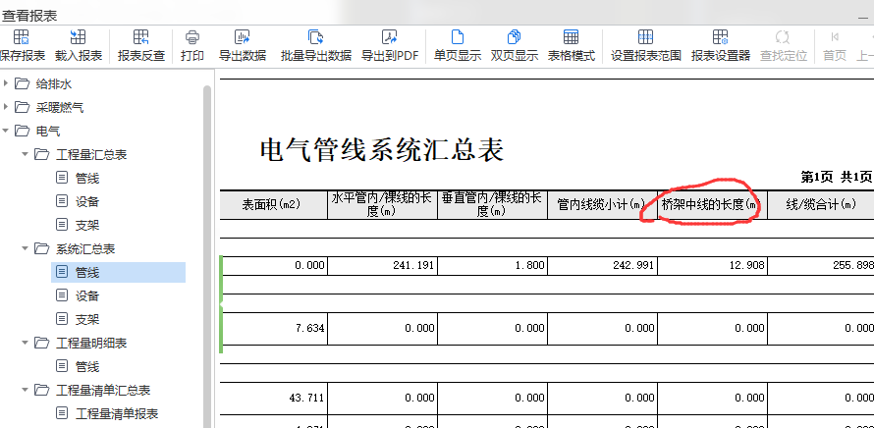The height and width of the screenshot is (428, 874).
Task: Select the 采暖燃气 tree folder
Action: click(49, 107)
